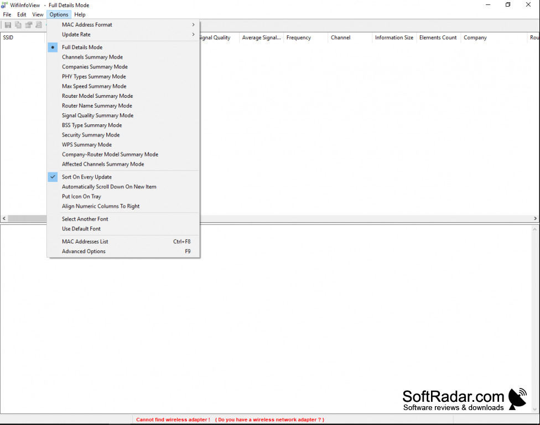
Task: Click 'Cannot find wireless adapter' status message
Action: pos(230,419)
